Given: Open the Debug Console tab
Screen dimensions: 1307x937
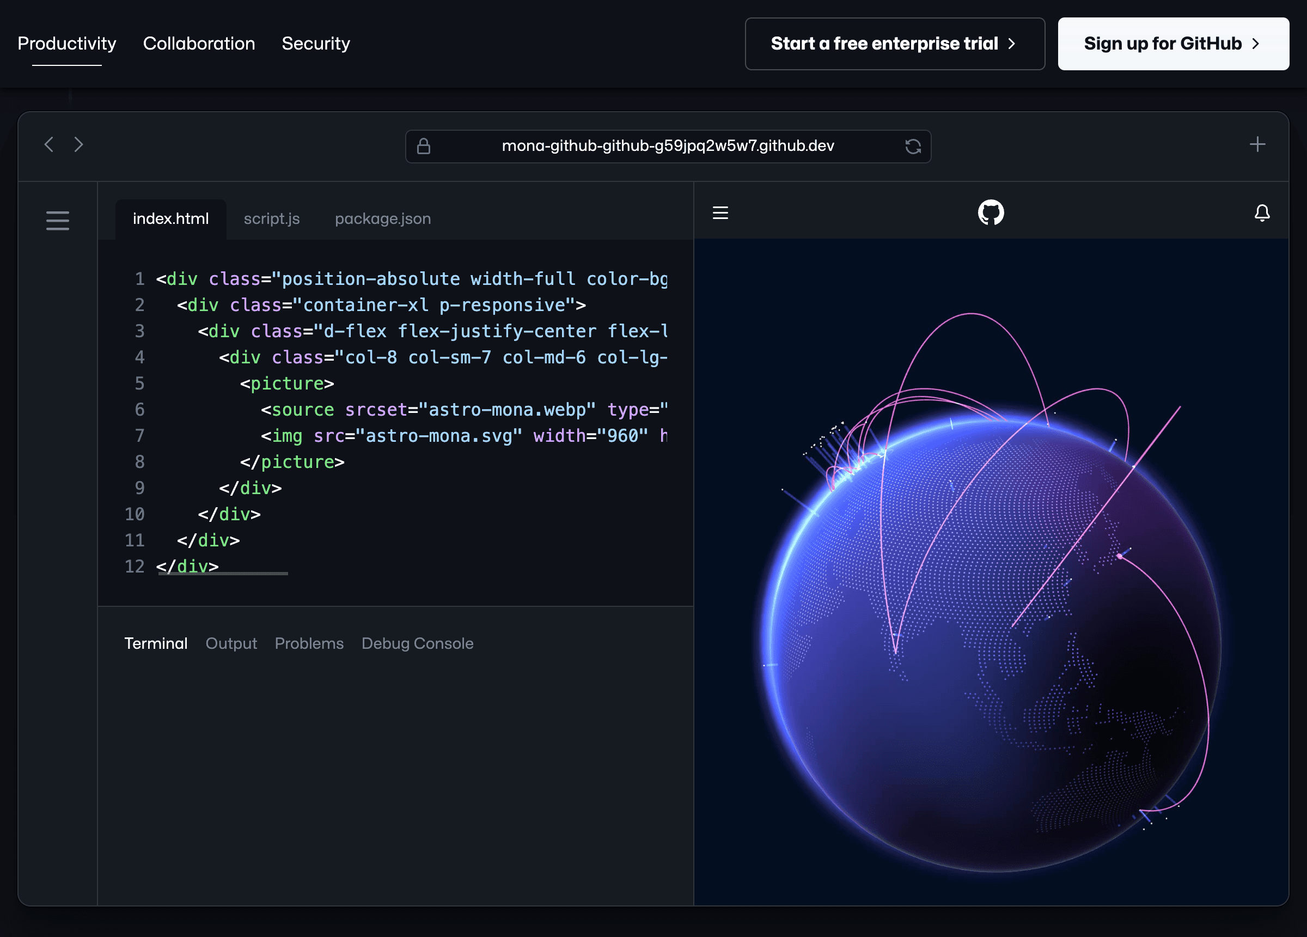Looking at the screenshot, I should [x=417, y=643].
